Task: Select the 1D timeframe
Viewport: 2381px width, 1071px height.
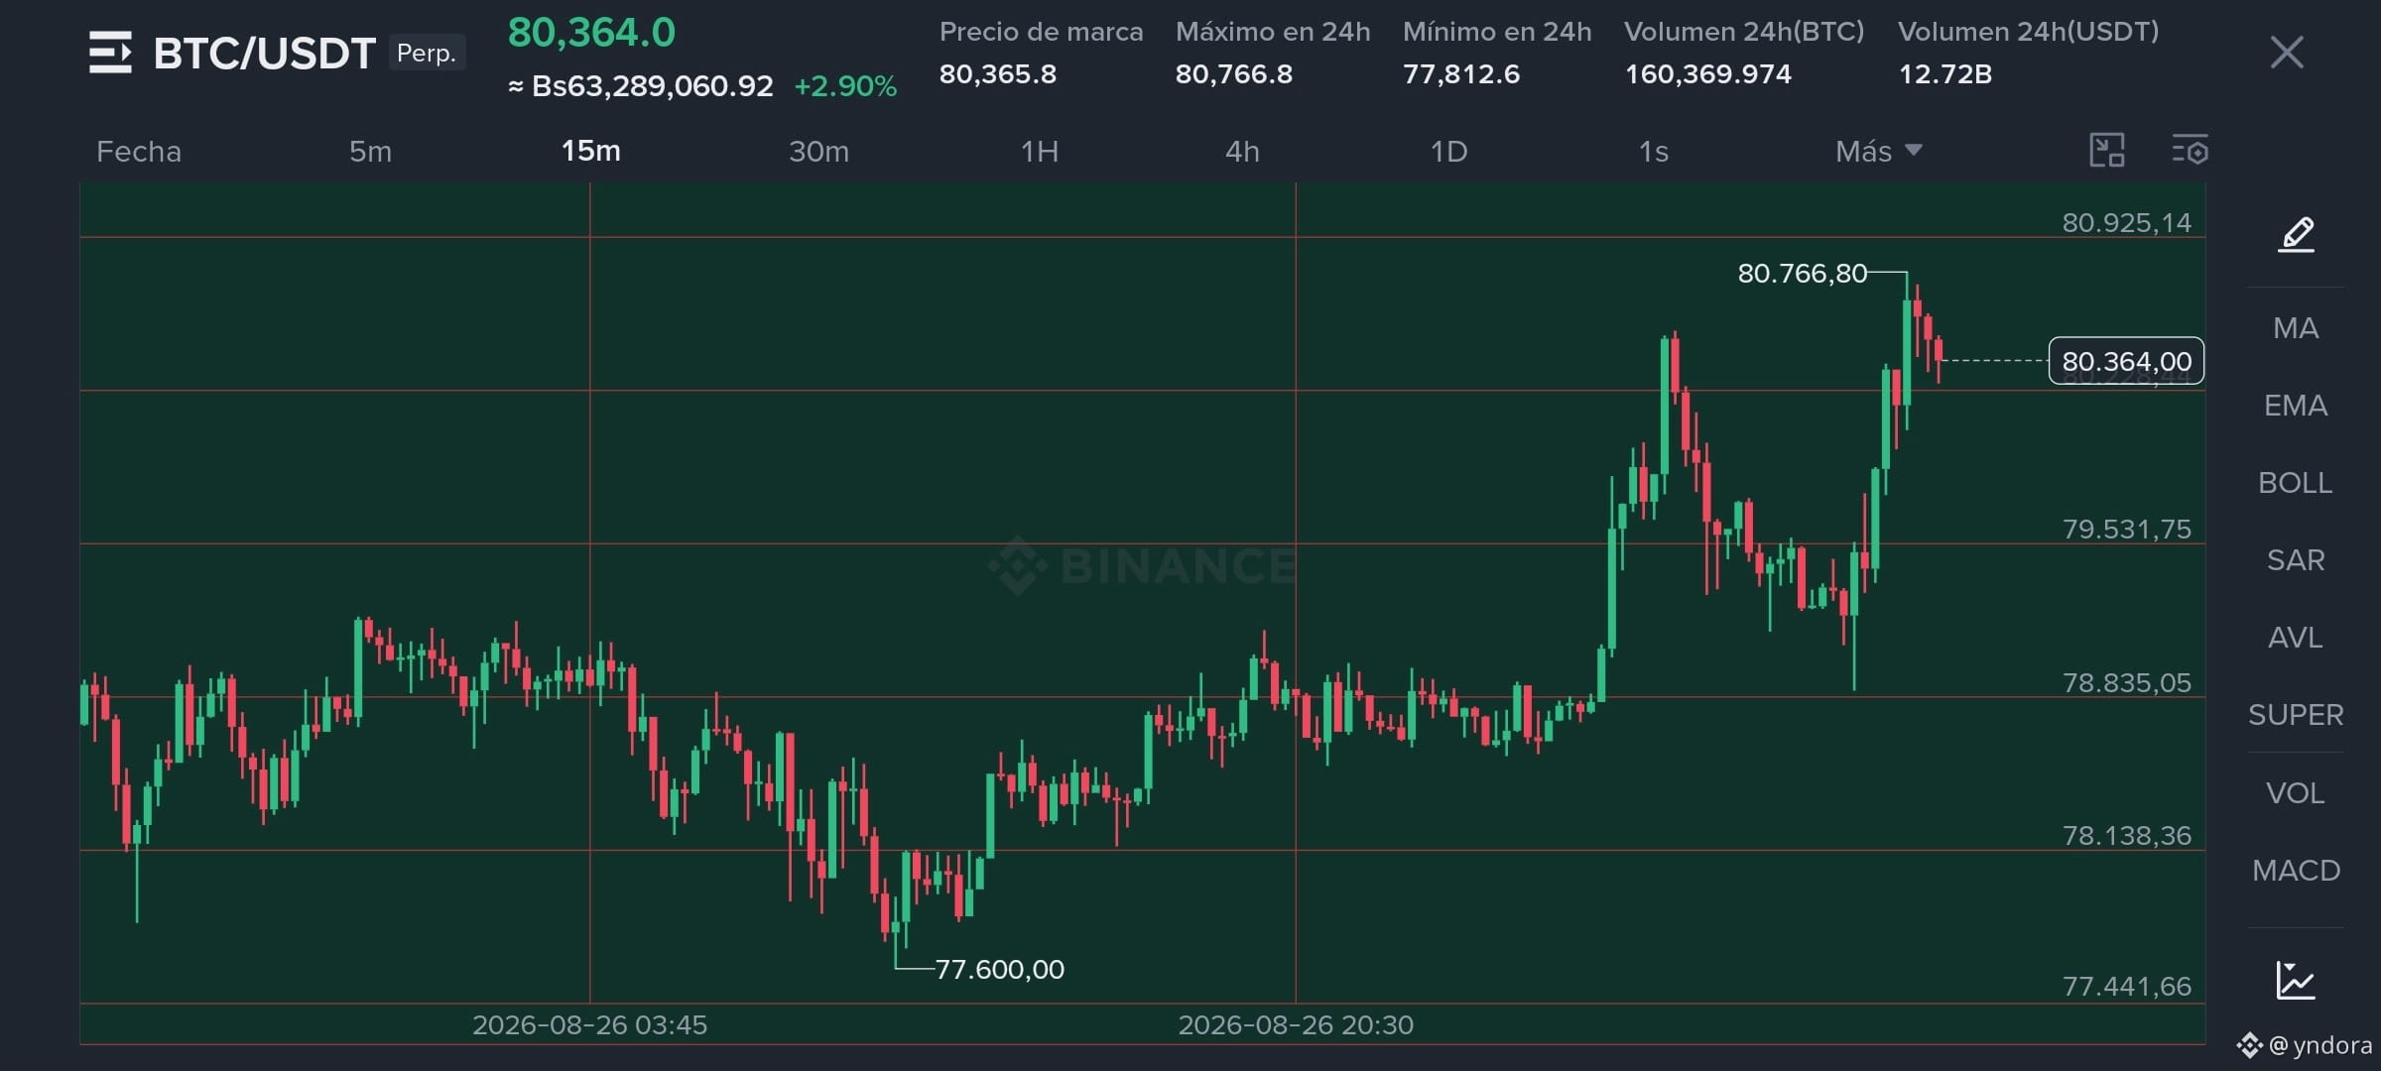Action: [1448, 152]
